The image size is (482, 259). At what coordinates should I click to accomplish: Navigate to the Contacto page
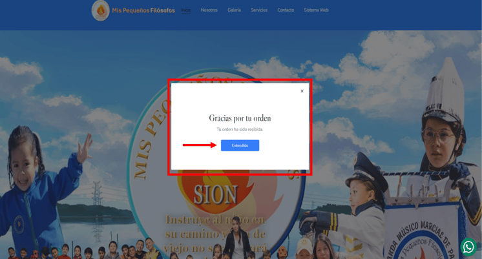[286, 10]
